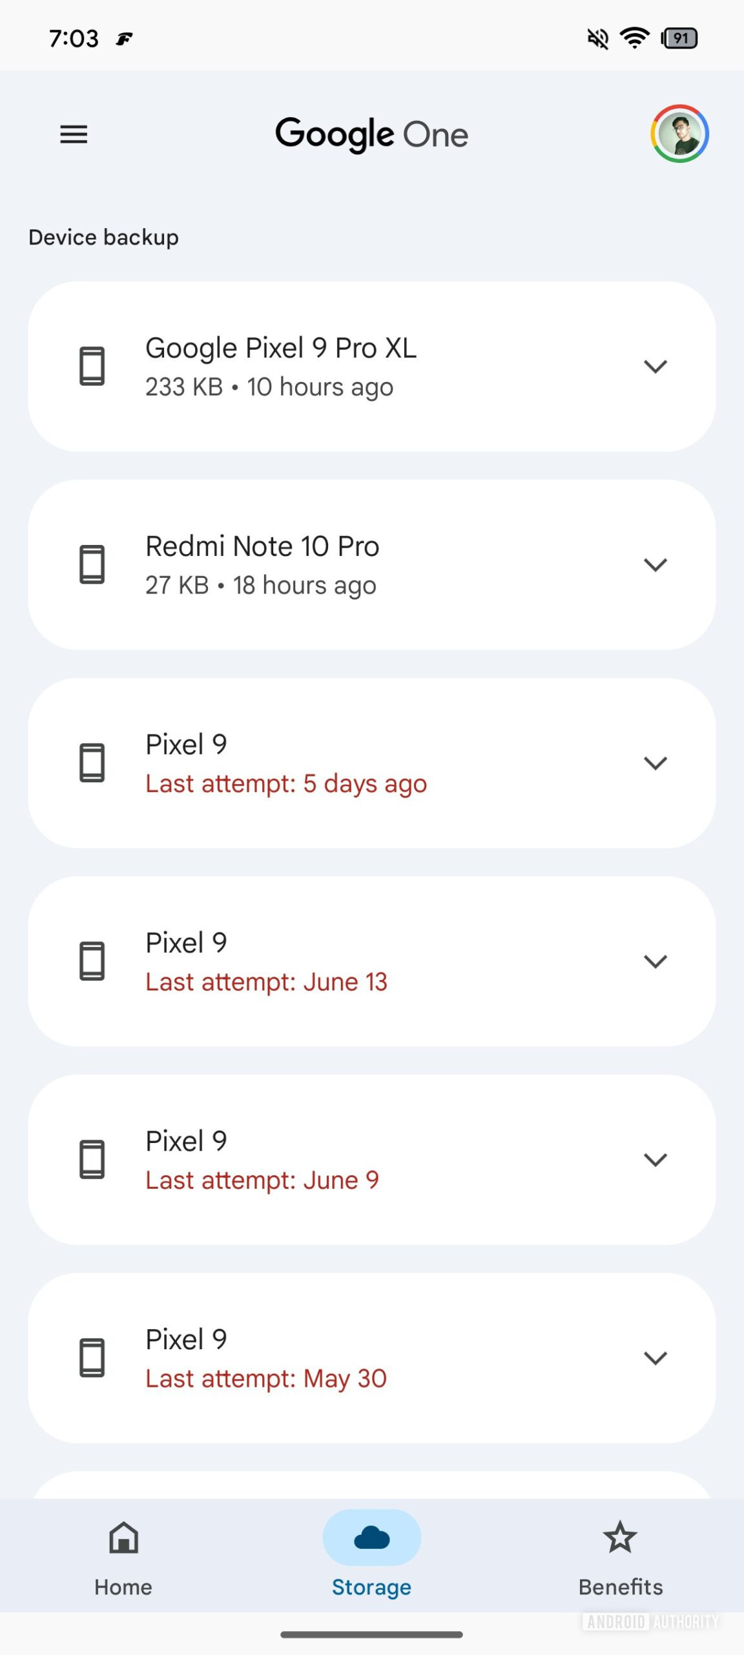Expand Pixel 9 backup attempted June 13
The image size is (744, 1655).
click(x=655, y=962)
